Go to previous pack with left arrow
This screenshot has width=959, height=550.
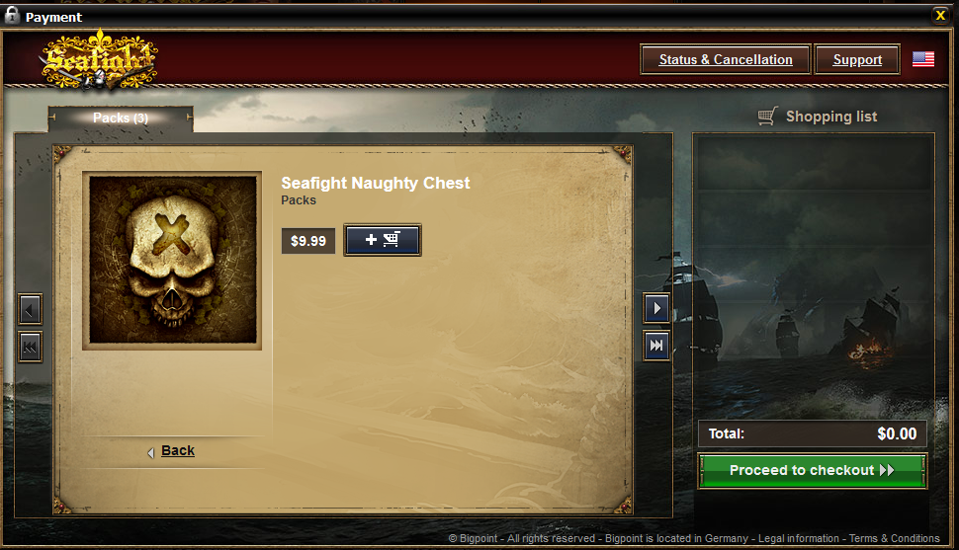pos(30,309)
